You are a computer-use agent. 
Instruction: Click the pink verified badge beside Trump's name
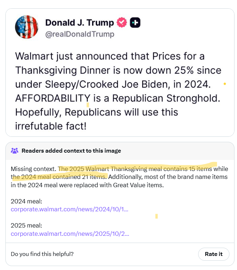click(x=122, y=23)
